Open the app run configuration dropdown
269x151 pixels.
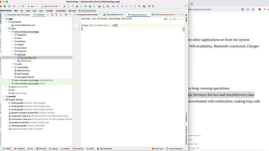pyautogui.click(x=32, y=6)
